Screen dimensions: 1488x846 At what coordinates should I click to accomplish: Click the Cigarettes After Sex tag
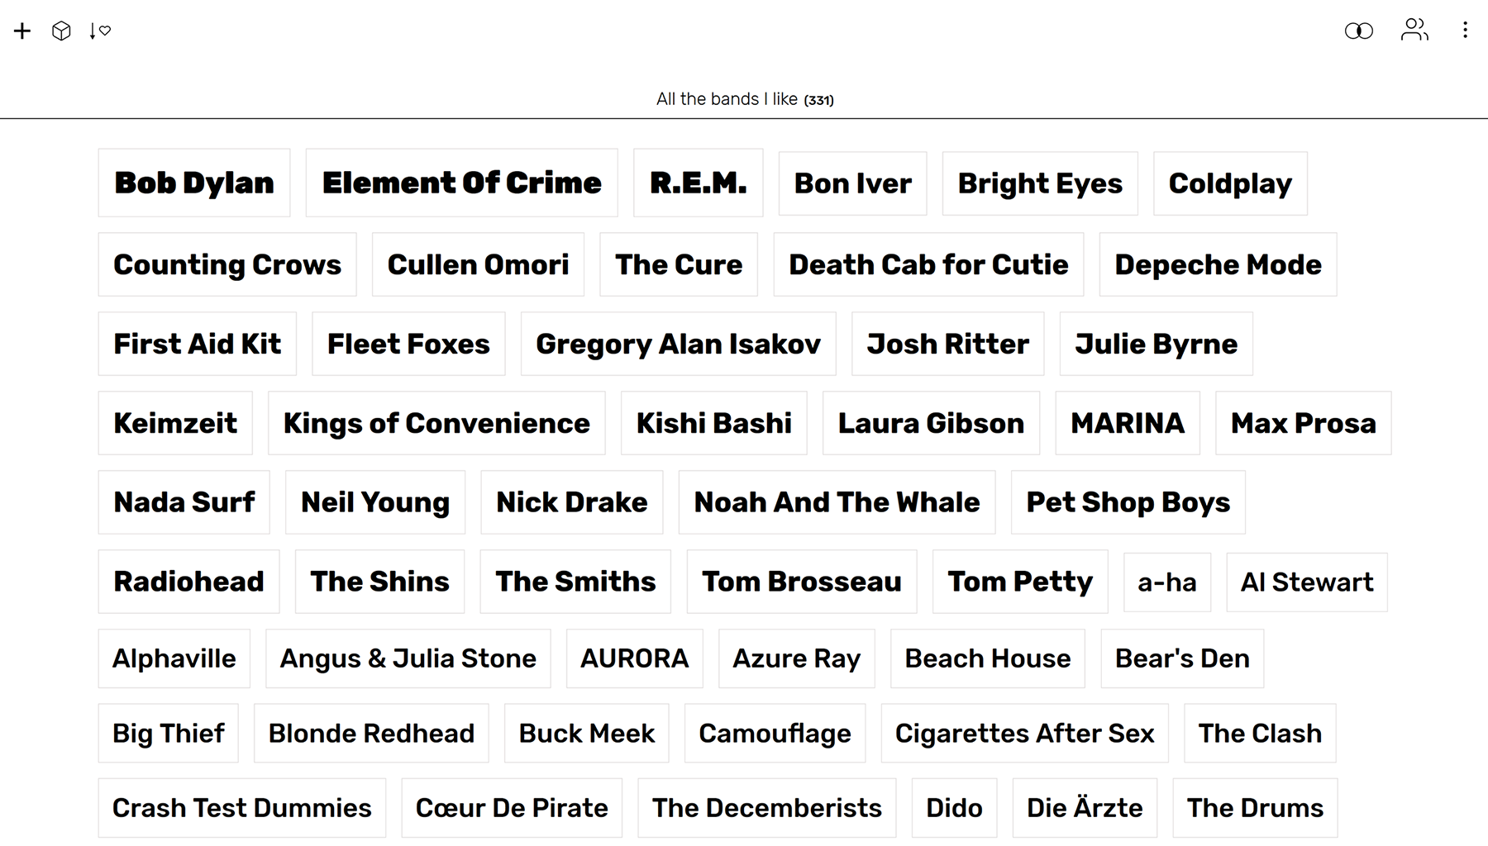coord(1025,733)
